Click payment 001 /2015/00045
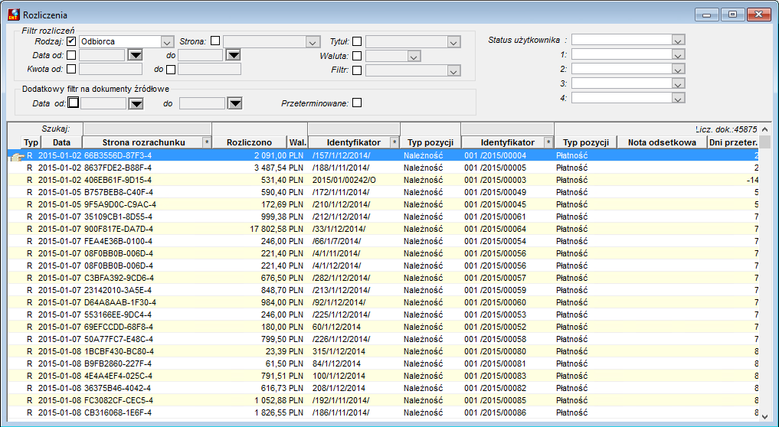This screenshot has height=427, width=779. click(495, 204)
